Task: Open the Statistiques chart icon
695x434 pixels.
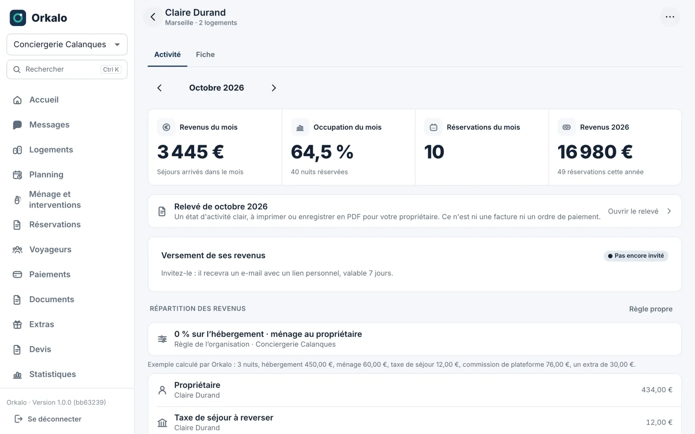Action: pyautogui.click(x=17, y=375)
